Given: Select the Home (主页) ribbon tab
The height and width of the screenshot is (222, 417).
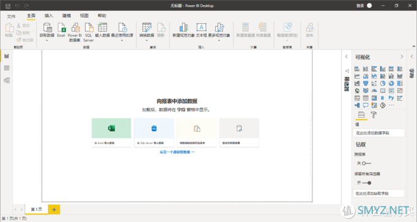Looking at the screenshot, I should point(31,16).
